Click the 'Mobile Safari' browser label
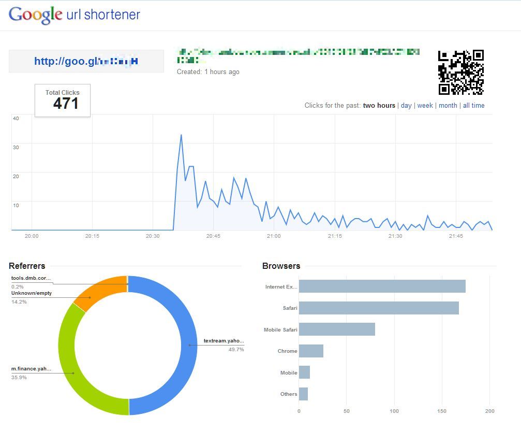 (x=280, y=329)
